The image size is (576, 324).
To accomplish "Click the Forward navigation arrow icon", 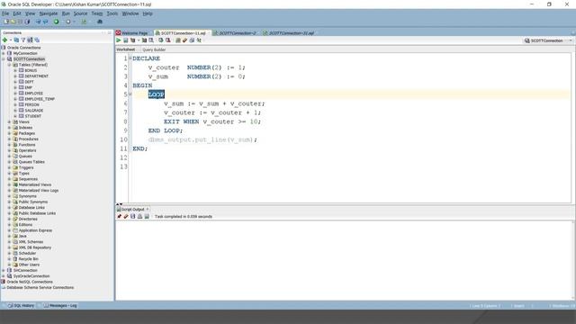I will coord(45,22).
